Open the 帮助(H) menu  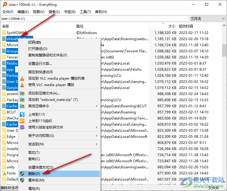(101, 12)
